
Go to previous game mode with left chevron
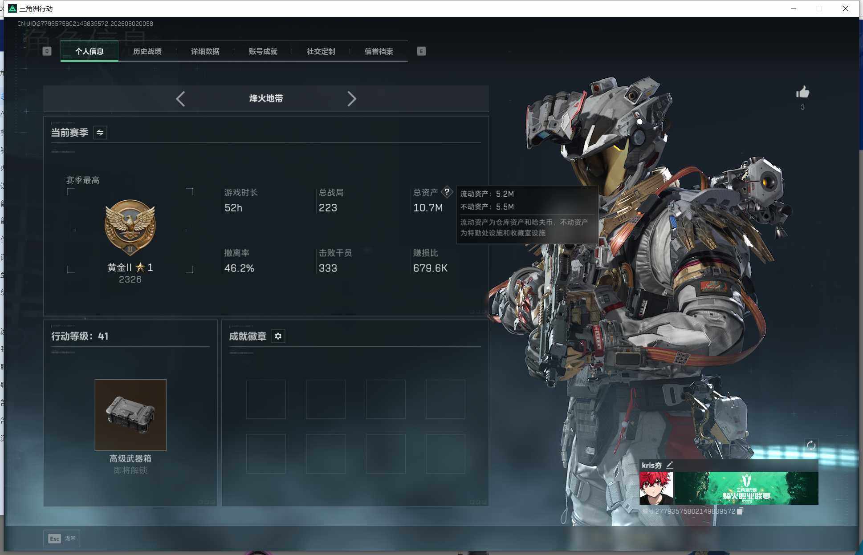click(x=180, y=99)
